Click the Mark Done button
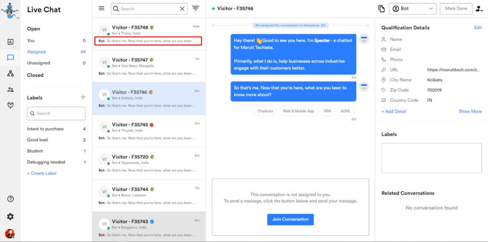This screenshot has width=488, height=242. click(456, 9)
